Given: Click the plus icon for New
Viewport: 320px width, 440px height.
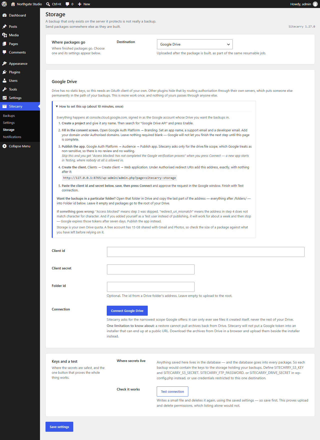Looking at the screenshot, I should tap(79, 4).
